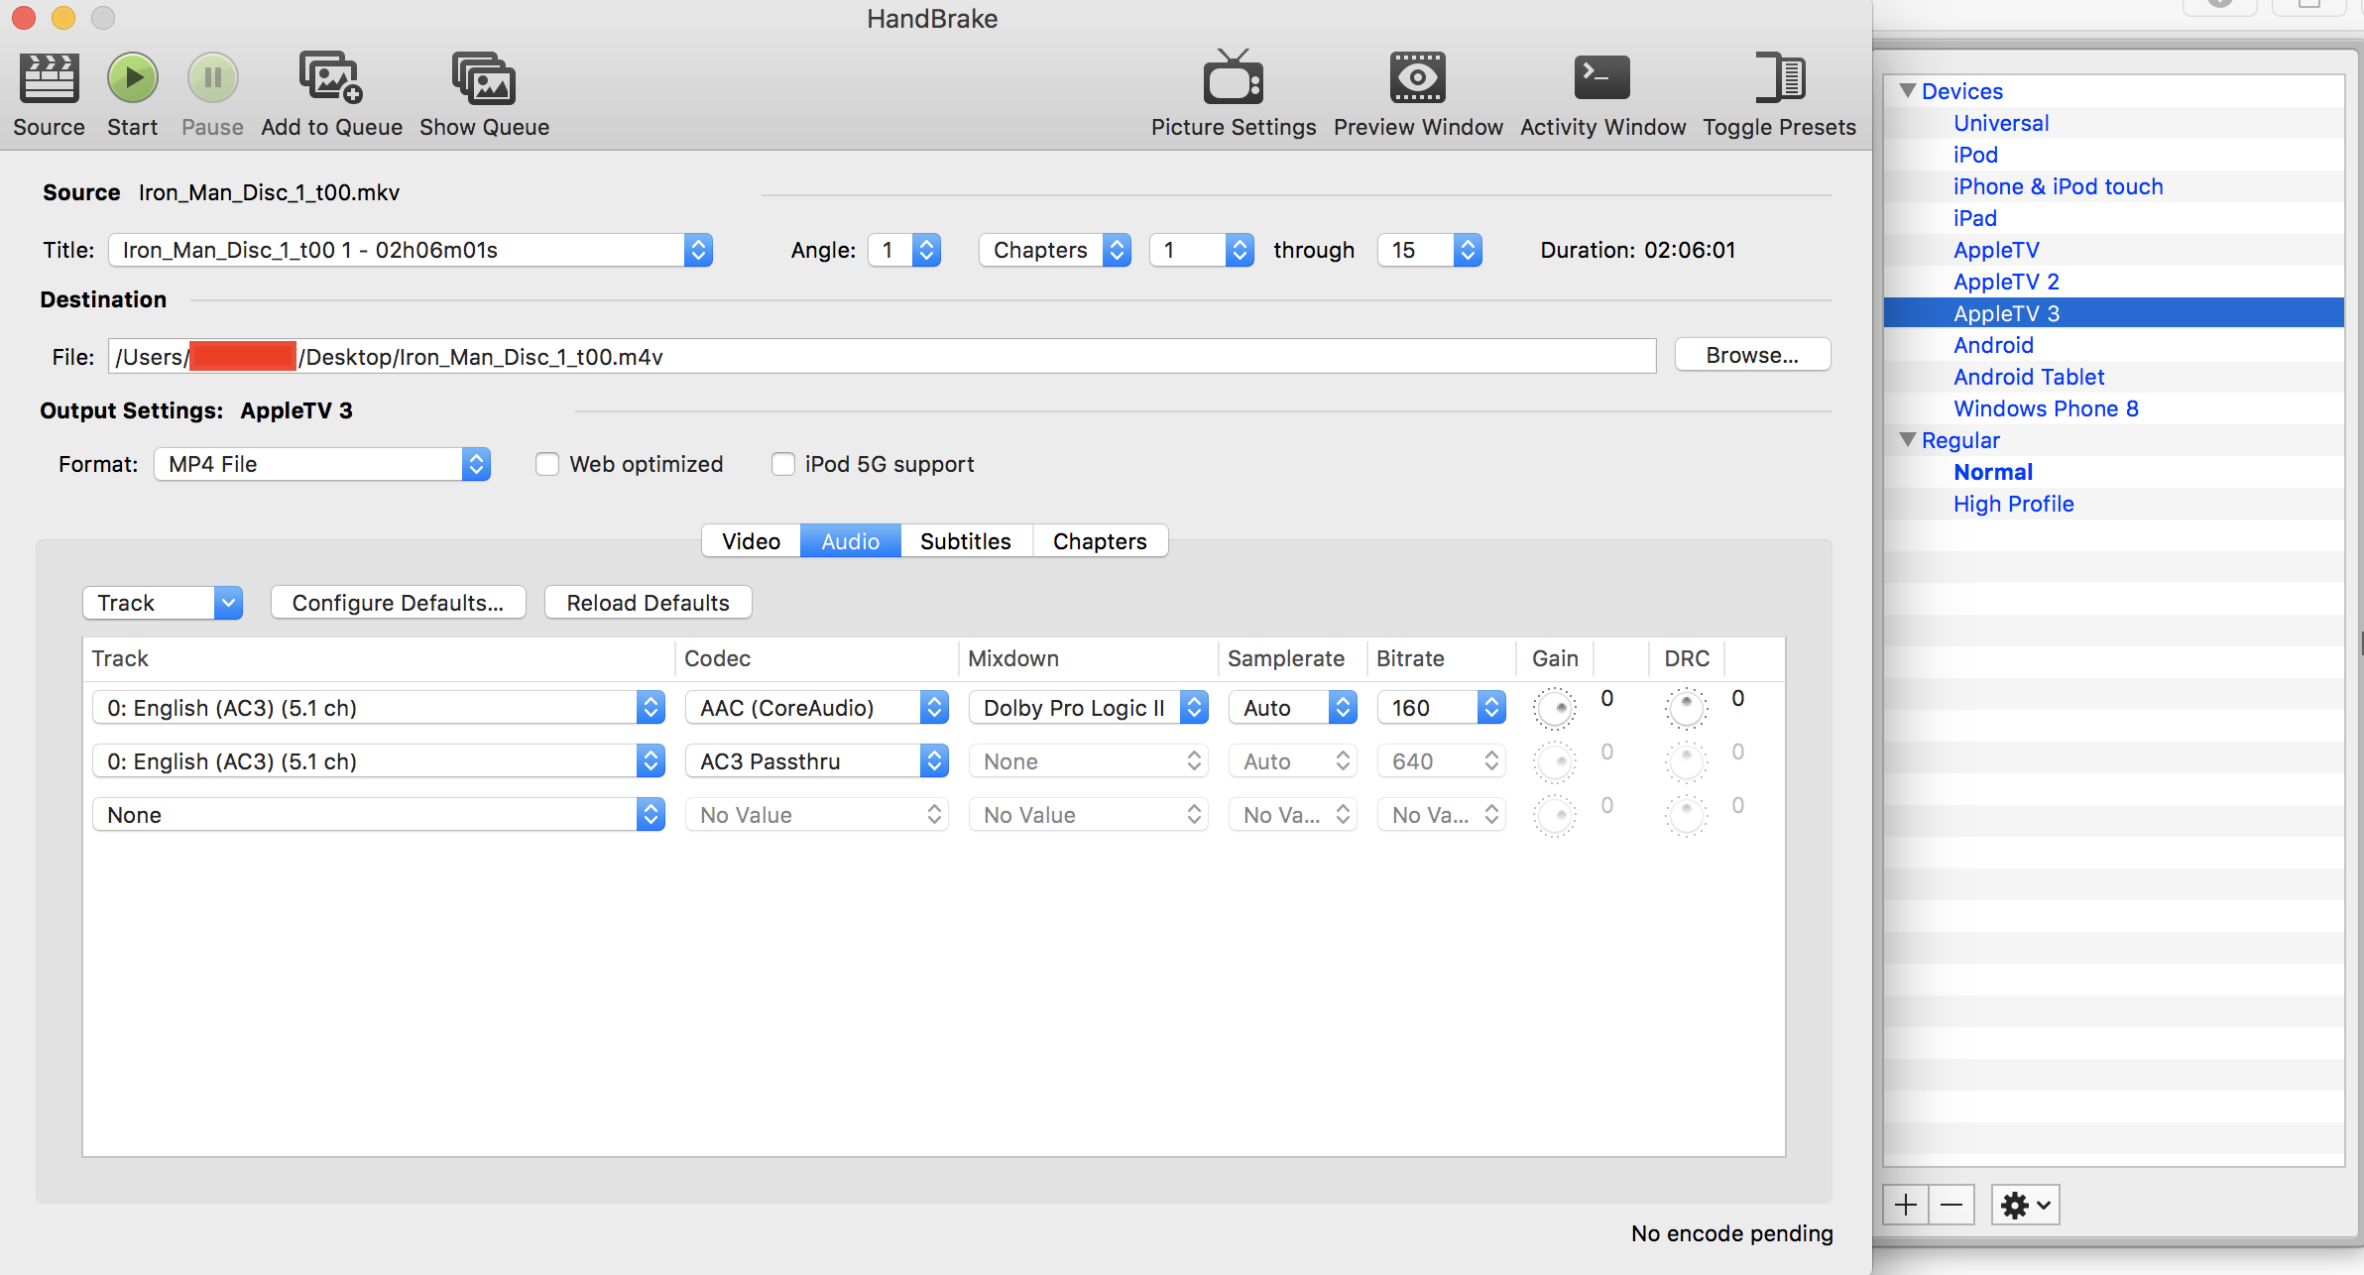Open the Show Queue icon

tap(484, 78)
